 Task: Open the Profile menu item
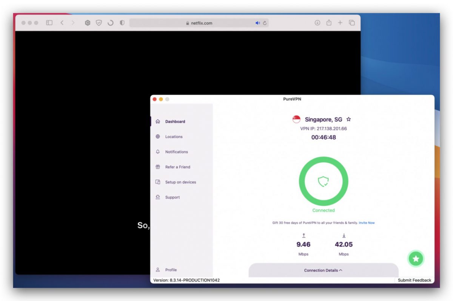(171, 270)
